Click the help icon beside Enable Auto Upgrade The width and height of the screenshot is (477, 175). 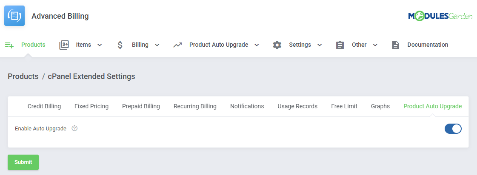(x=74, y=129)
